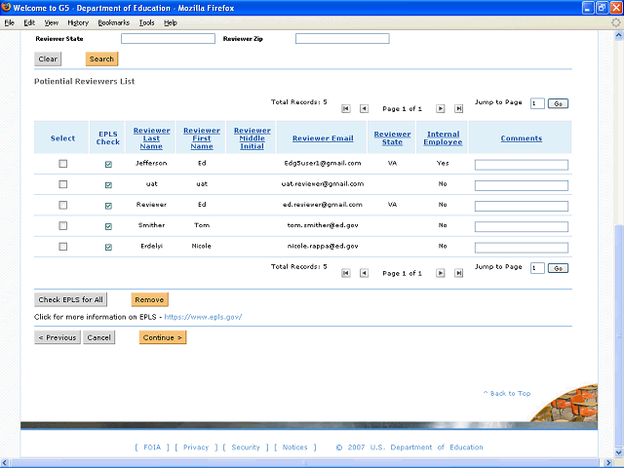The height and width of the screenshot is (468, 624).
Task: Click the last page arrow in top pagination
Action: click(459, 108)
